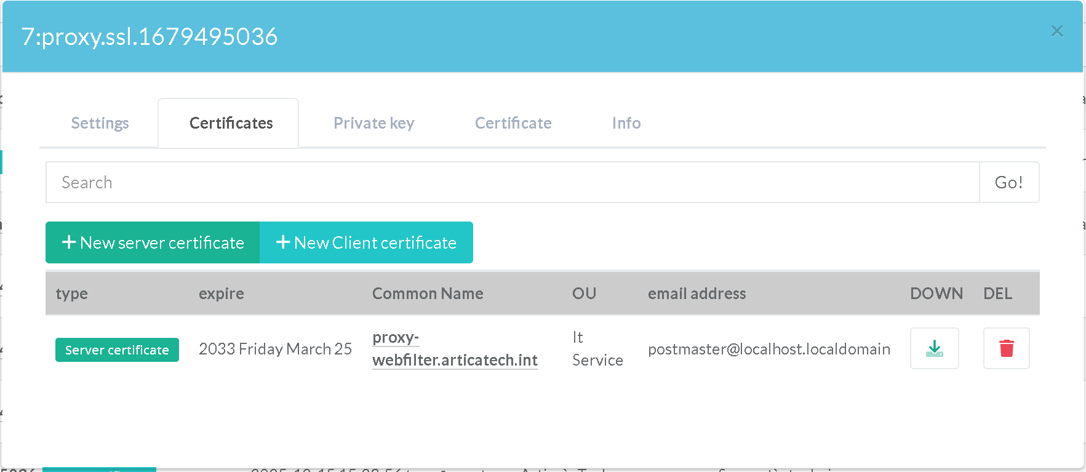Create a New server certificate
The image size is (1086, 472).
coord(153,242)
